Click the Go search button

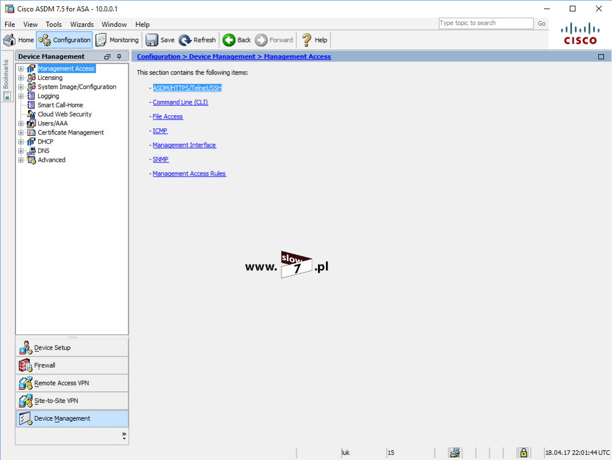(x=541, y=23)
